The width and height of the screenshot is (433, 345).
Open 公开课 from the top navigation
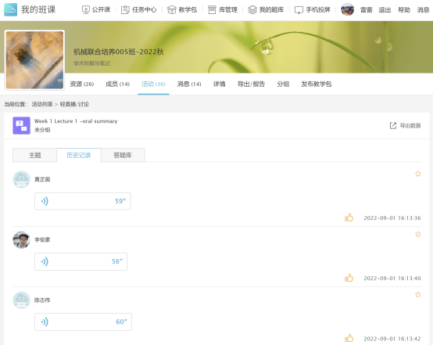click(96, 10)
